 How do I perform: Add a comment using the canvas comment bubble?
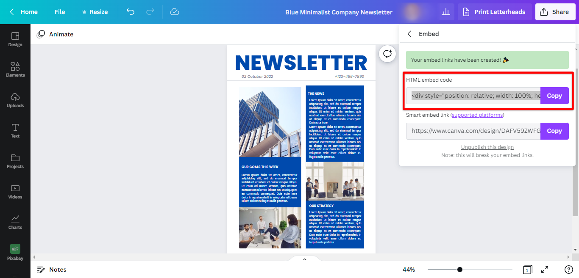coord(387,54)
